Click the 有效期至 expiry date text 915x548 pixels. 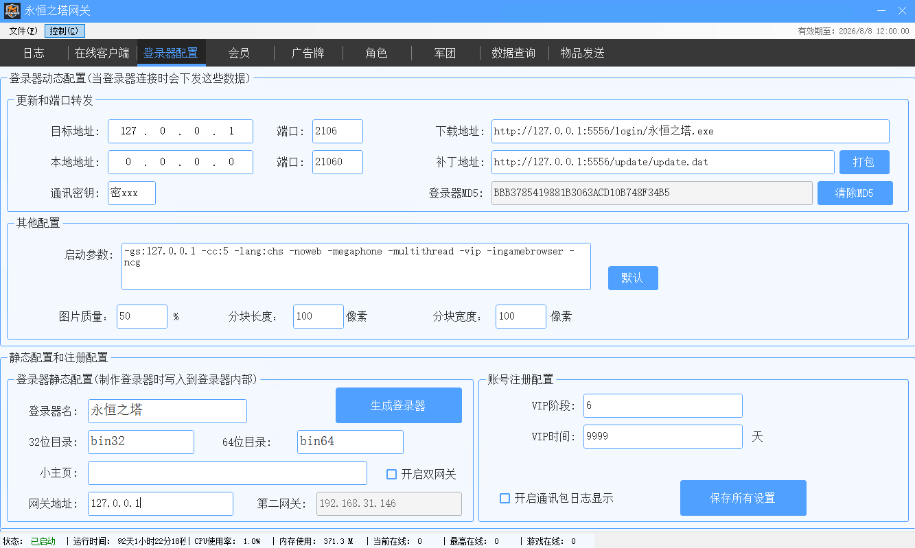click(853, 31)
